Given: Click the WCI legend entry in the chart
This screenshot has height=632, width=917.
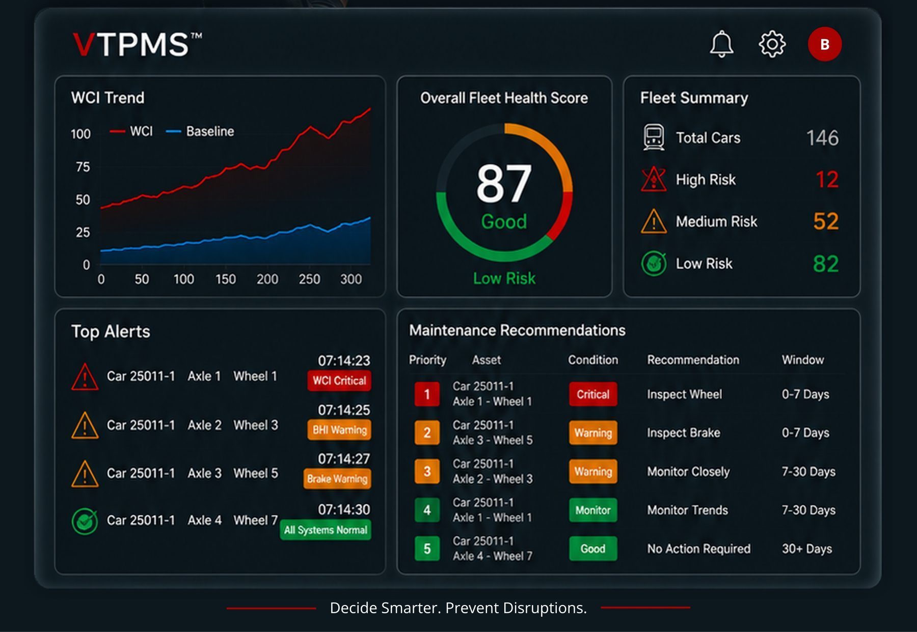Looking at the screenshot, I should click(x=131, y=131).
